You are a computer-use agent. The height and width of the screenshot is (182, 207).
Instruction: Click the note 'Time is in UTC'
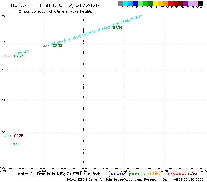pos(50,174)
